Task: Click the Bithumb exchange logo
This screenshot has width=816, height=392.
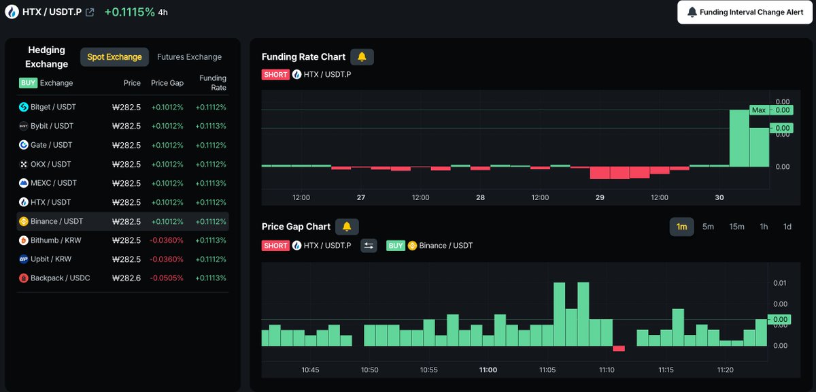Action: pyautogui.click(x=23, y=240)
